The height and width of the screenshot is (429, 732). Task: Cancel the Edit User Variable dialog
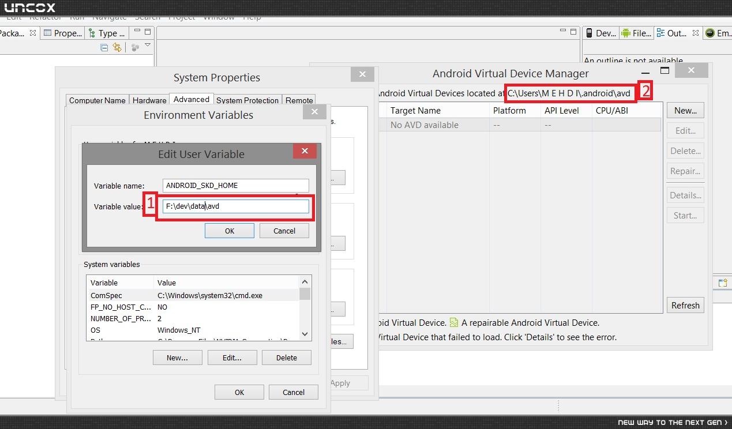point(284,231)
